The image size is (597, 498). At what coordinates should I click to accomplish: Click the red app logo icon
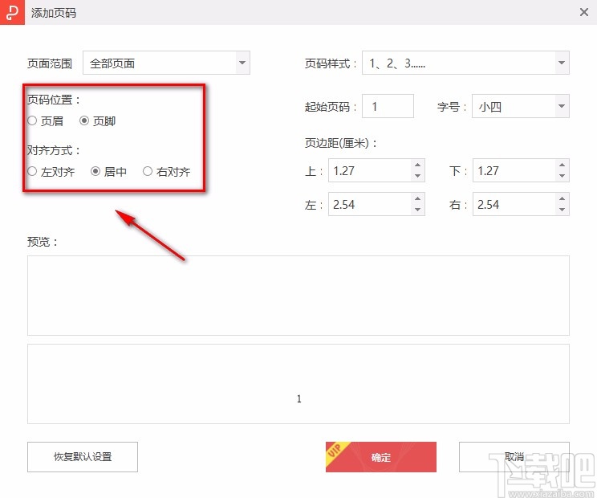[11, 12]
